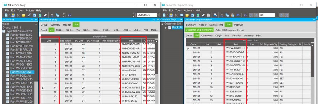This screenshot has width=318, height=104.
Task: Select Part:W-BCS1.JW- in invoice tree
Action: [22, 72]
